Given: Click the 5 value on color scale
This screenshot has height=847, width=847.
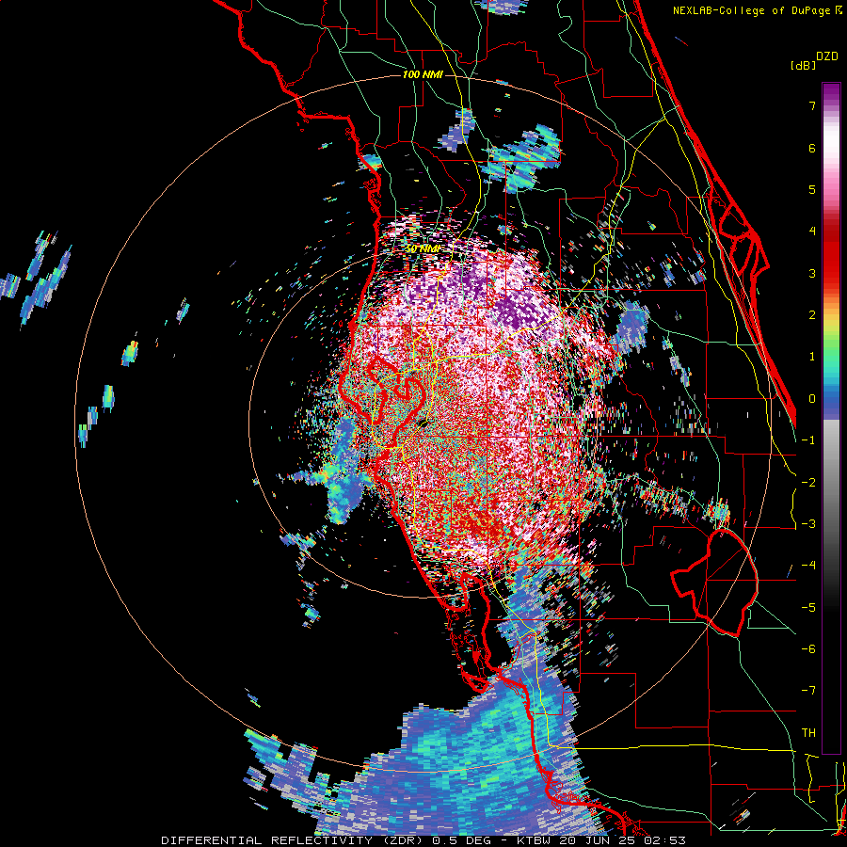Looking at the screenshot, I should (812, 189).
